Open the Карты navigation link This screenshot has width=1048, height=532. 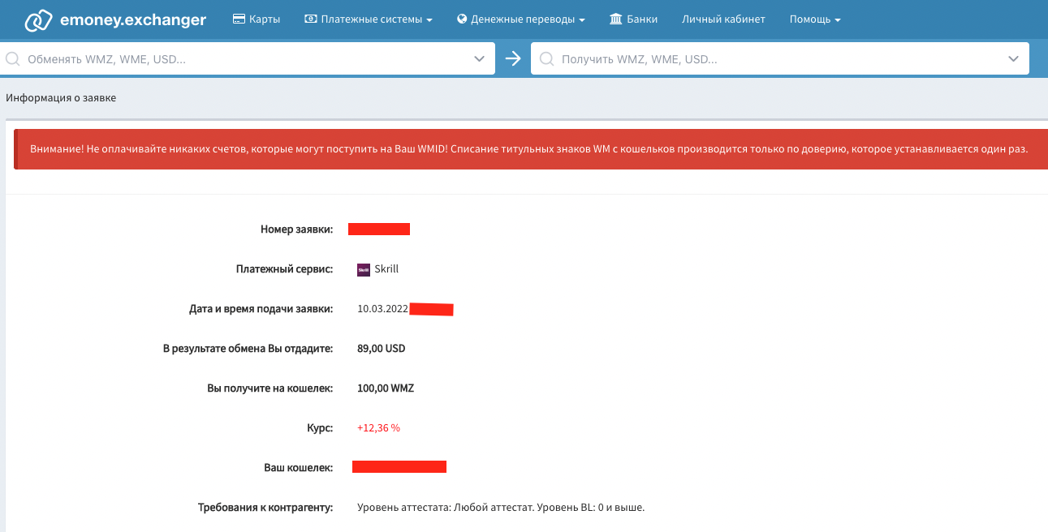pyautogui.click(x=265, y=19)
